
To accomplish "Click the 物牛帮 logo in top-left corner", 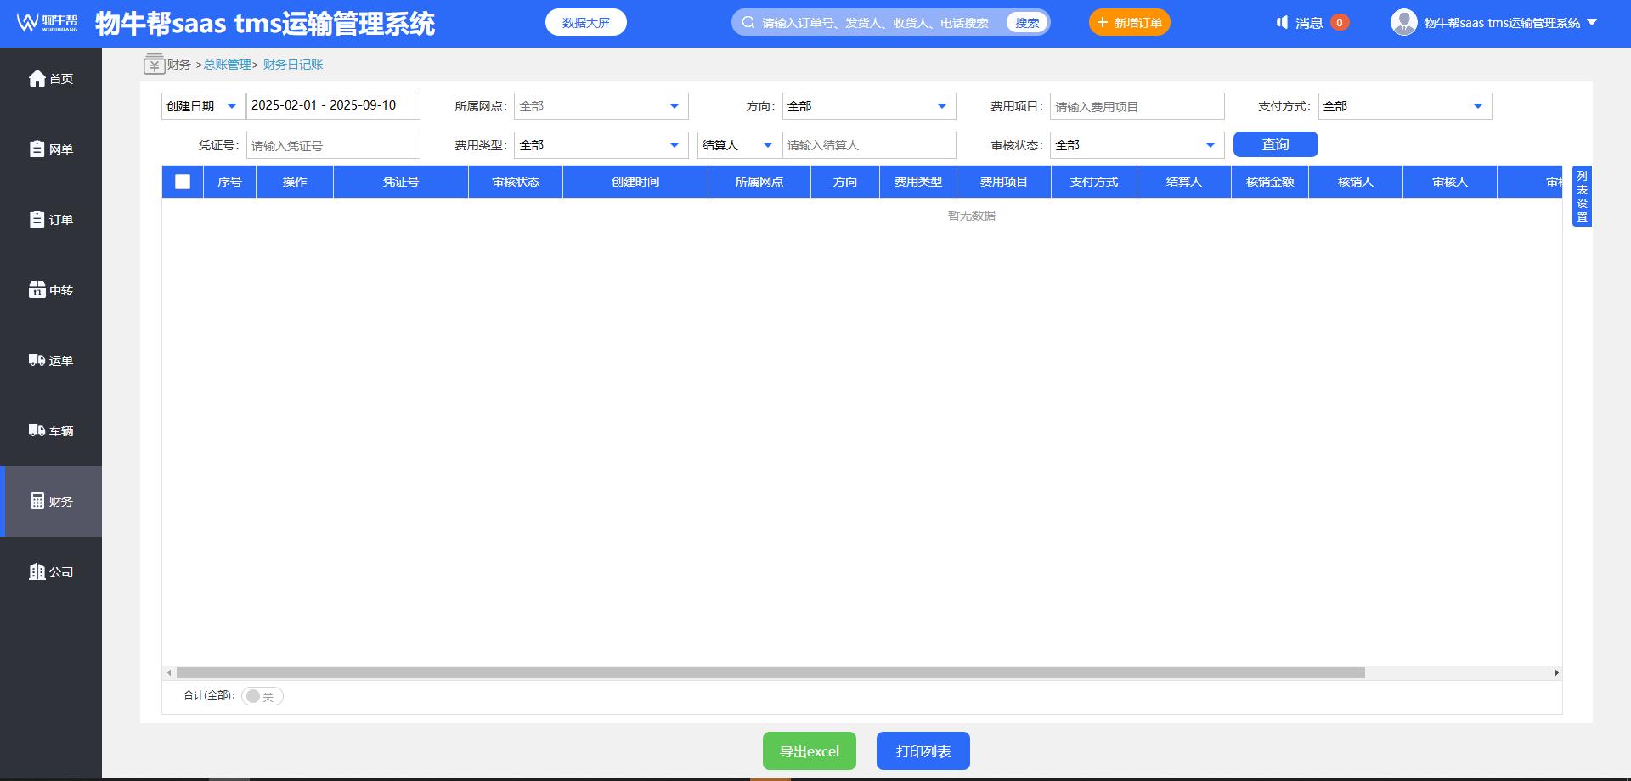I will [x=48, y=23].
